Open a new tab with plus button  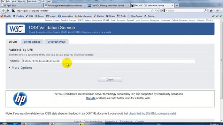pos(177,6)
